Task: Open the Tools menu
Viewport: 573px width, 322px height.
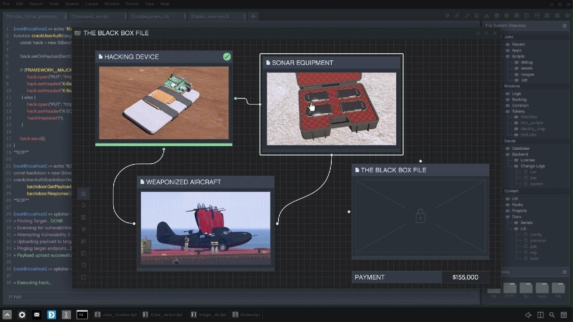Action: tap(54, 4)
